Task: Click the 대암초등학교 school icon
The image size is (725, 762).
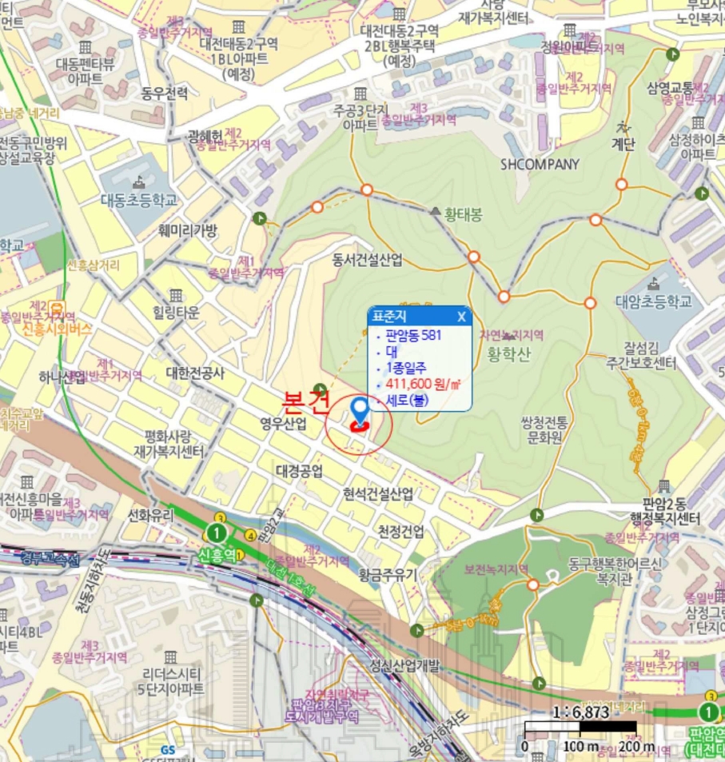Action: [x=654, y=284]
